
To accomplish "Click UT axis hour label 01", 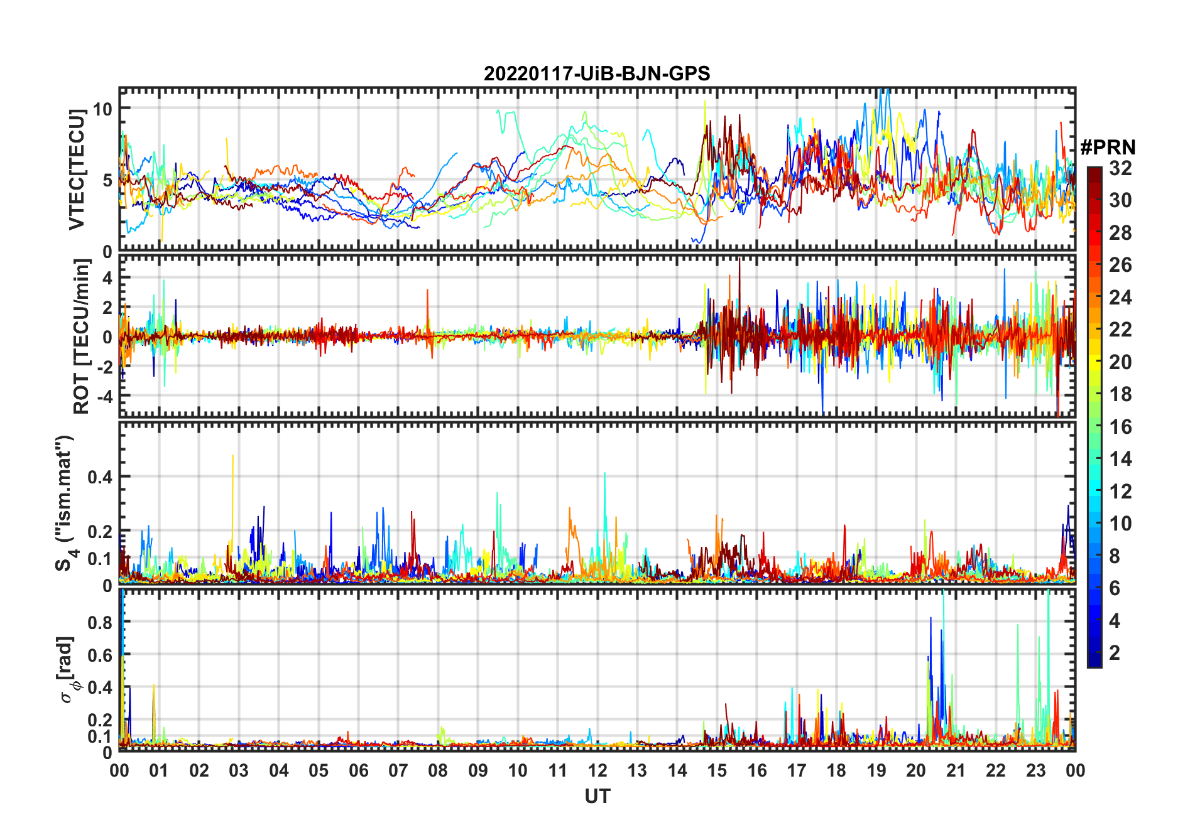I will (x=159, y=771).
